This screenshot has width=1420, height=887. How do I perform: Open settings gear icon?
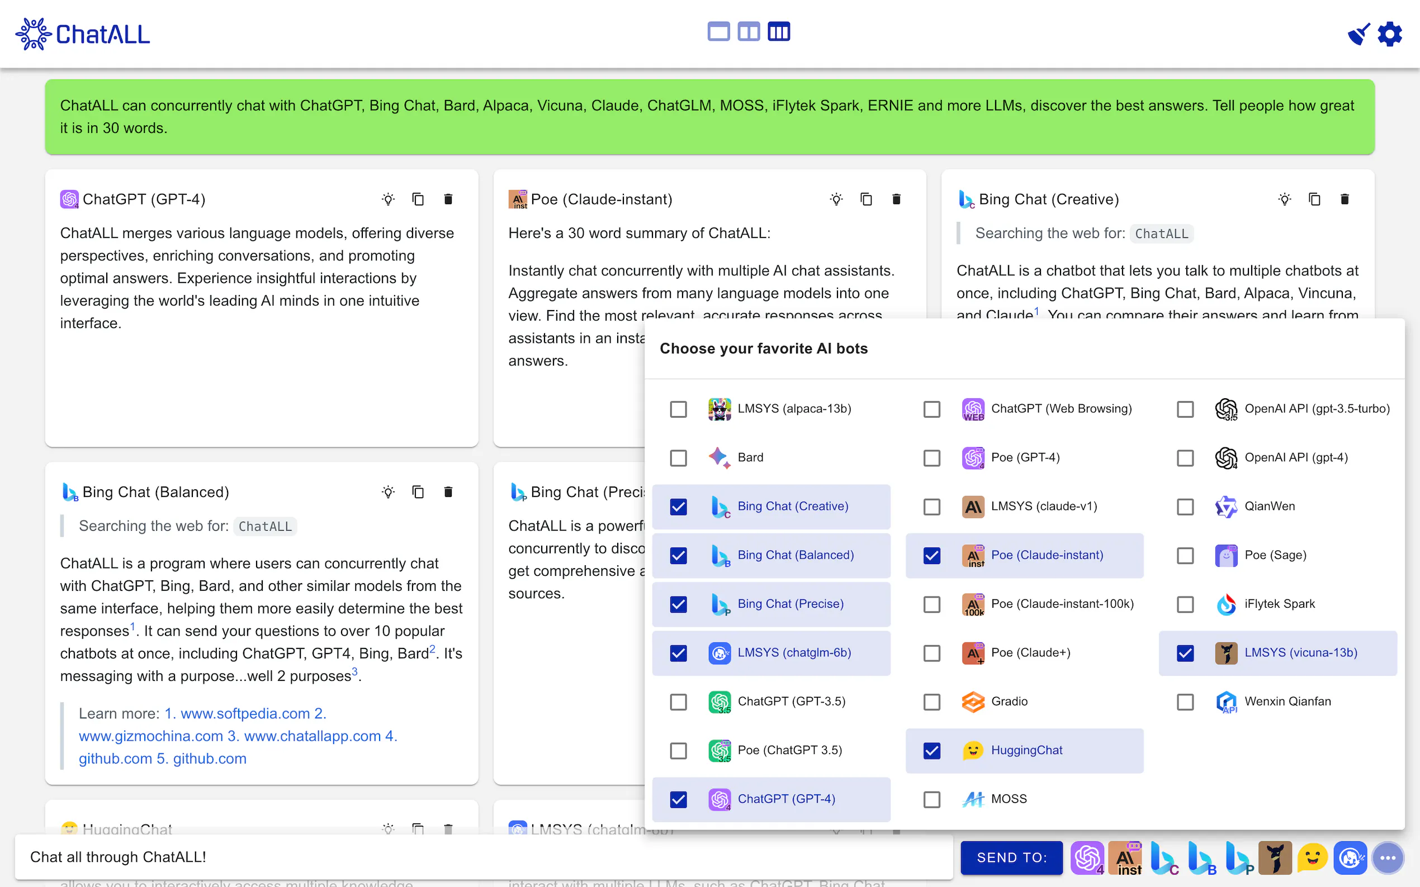click(1390, 34)
